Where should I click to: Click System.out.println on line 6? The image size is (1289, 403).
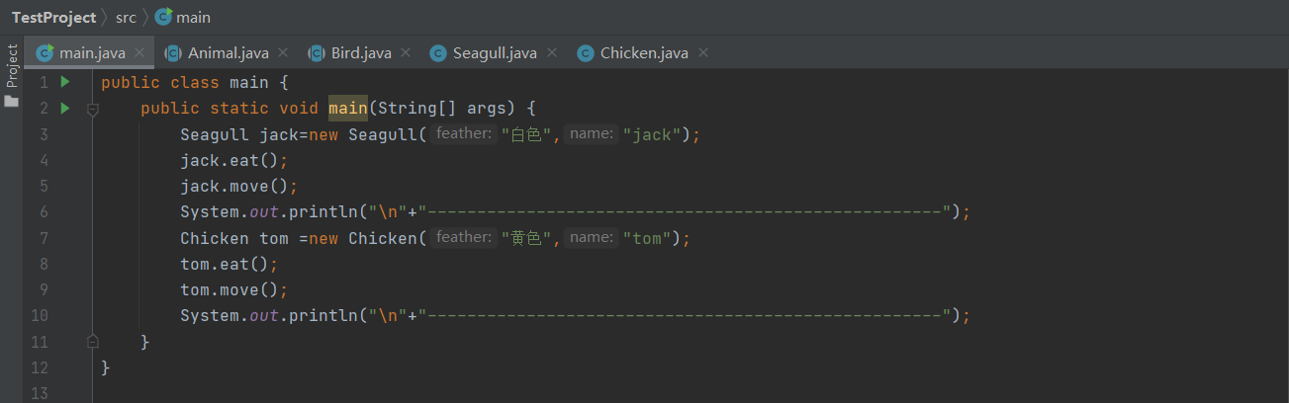pos(268,211)
